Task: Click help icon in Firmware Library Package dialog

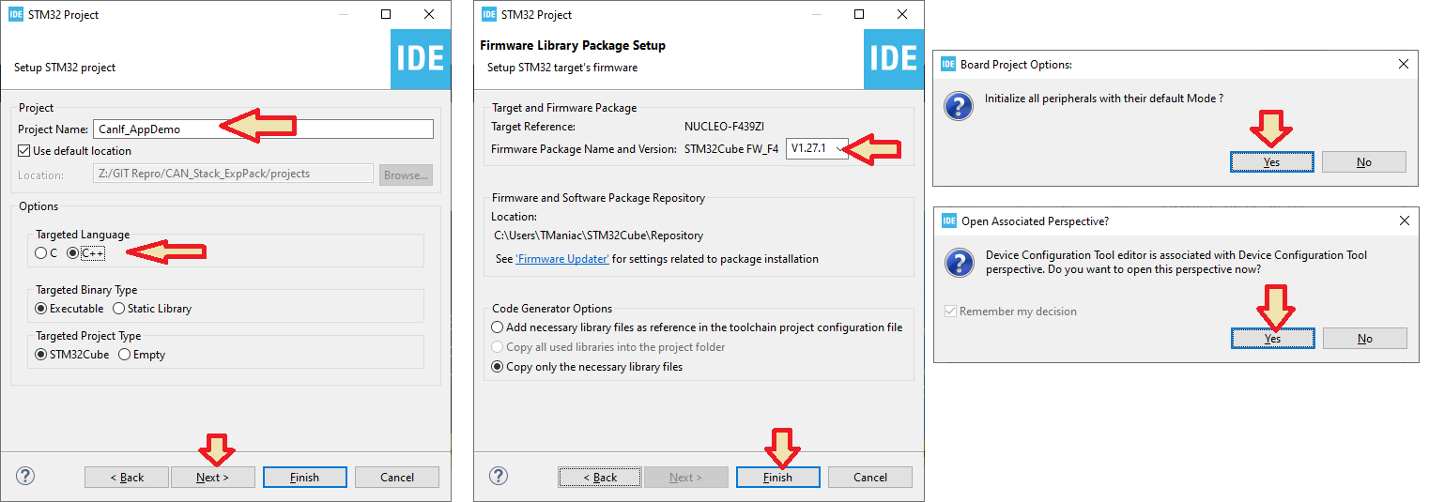Action: pyautogui.click(x=499, y=476)
